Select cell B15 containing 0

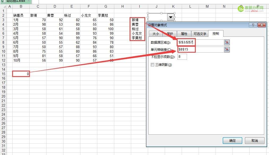pos(21,74)
